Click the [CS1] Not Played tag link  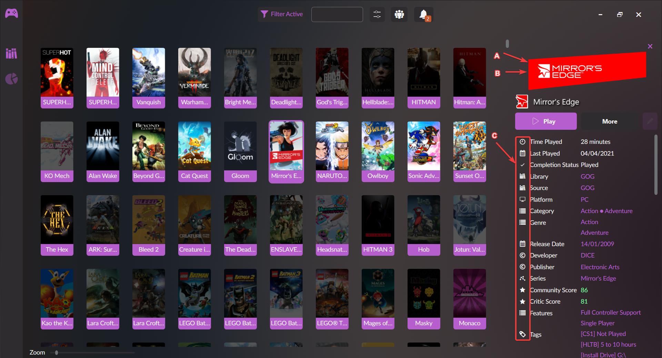[603, 334]
